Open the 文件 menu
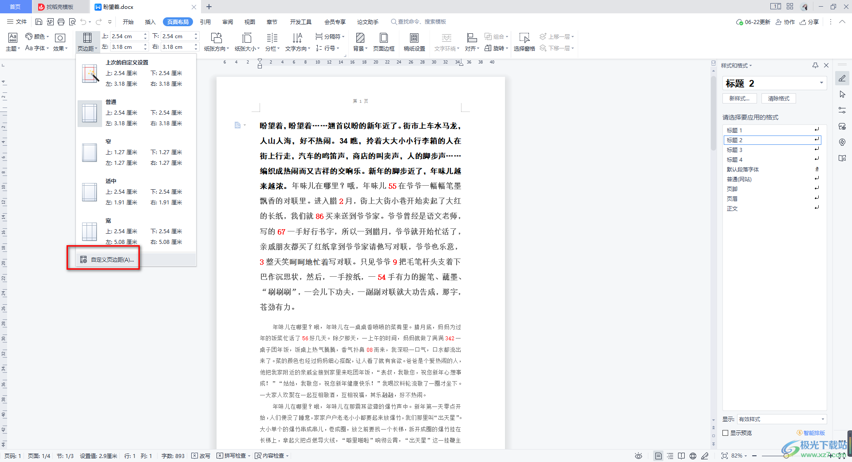 pos(17,22)
